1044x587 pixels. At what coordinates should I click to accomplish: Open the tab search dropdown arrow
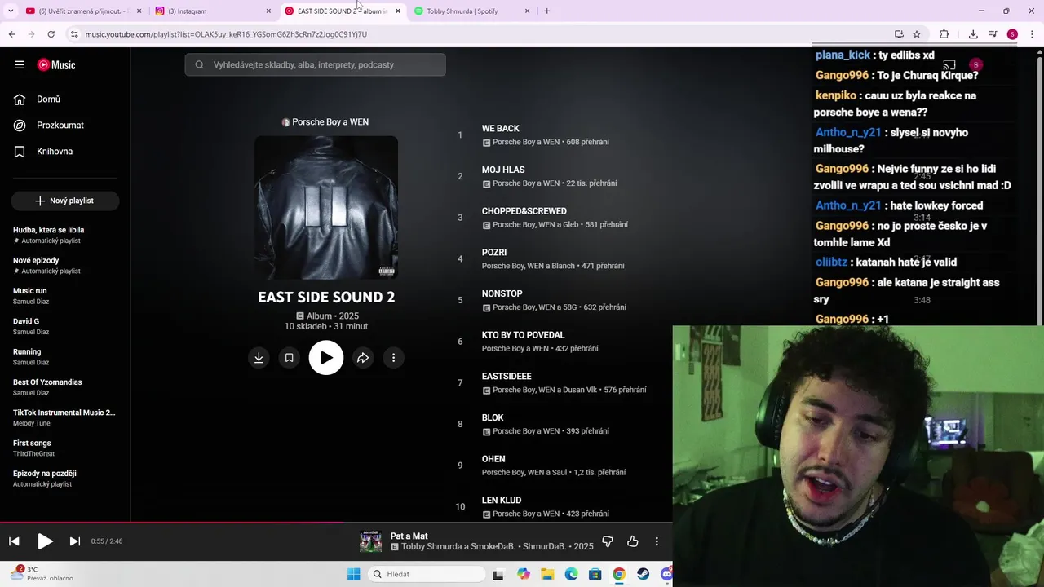point(11,11)
